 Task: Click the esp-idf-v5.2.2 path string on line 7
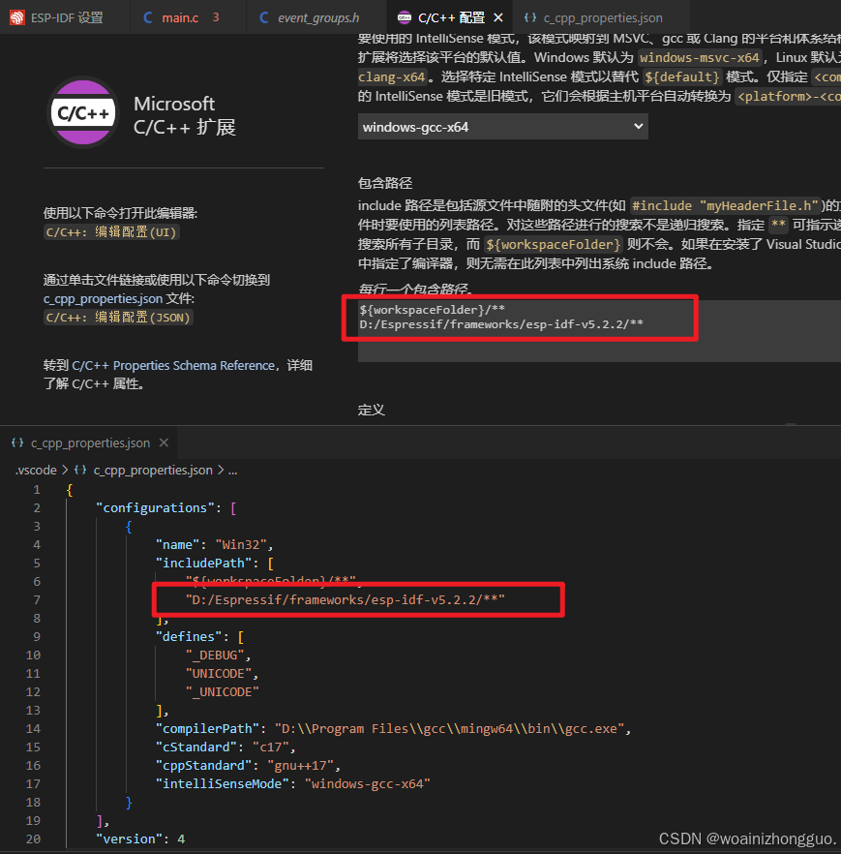tap(345, 599)
